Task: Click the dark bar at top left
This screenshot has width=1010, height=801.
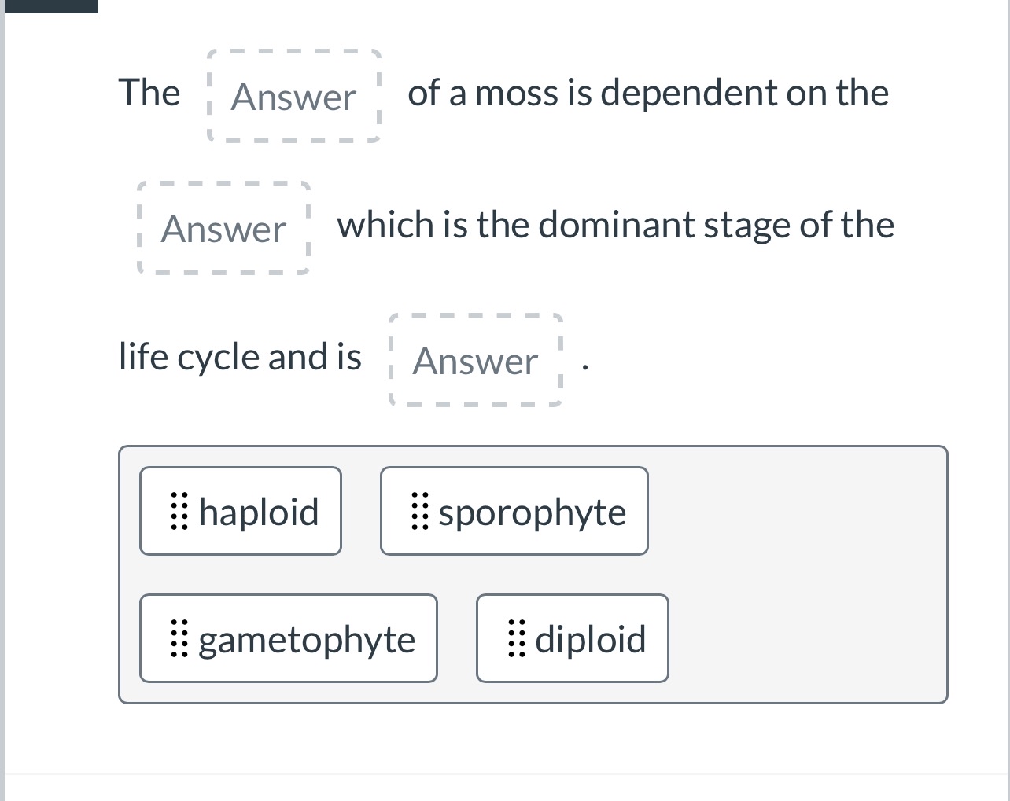Action: [x=50, y=6]
